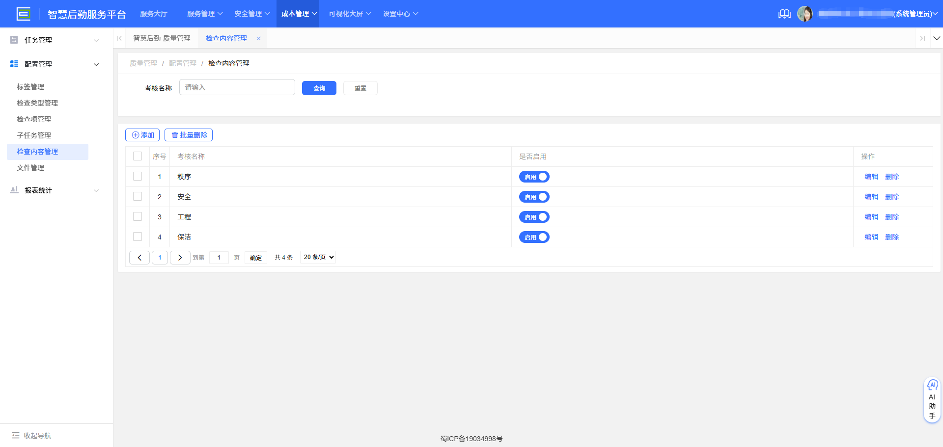Click the 任务管理 sidebar icon
The height and width of the screenshot is (447, 943).
(x=14, y=40)
